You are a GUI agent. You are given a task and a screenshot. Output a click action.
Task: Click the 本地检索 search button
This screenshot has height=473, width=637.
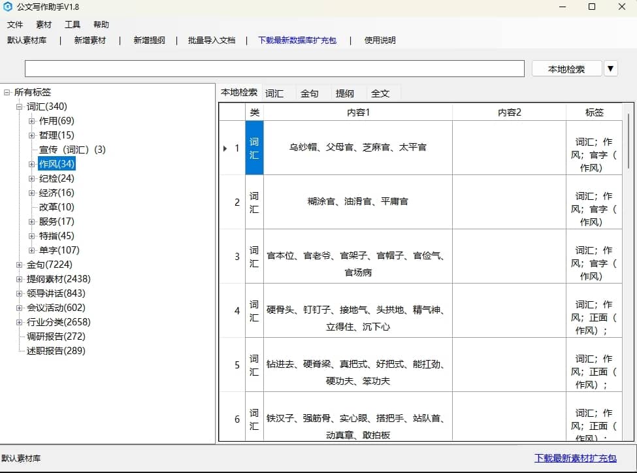coord(566,69)
